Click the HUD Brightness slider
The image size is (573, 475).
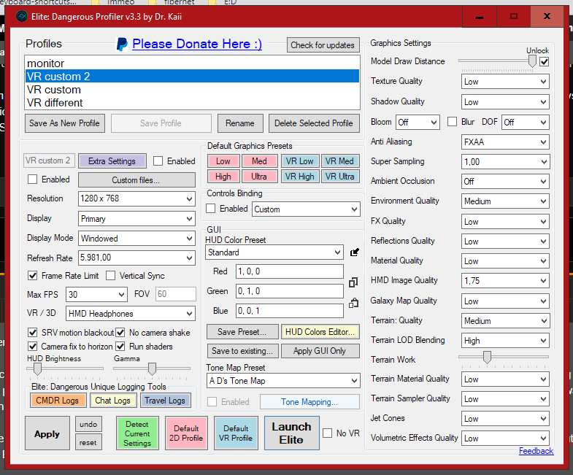[65, 368]
